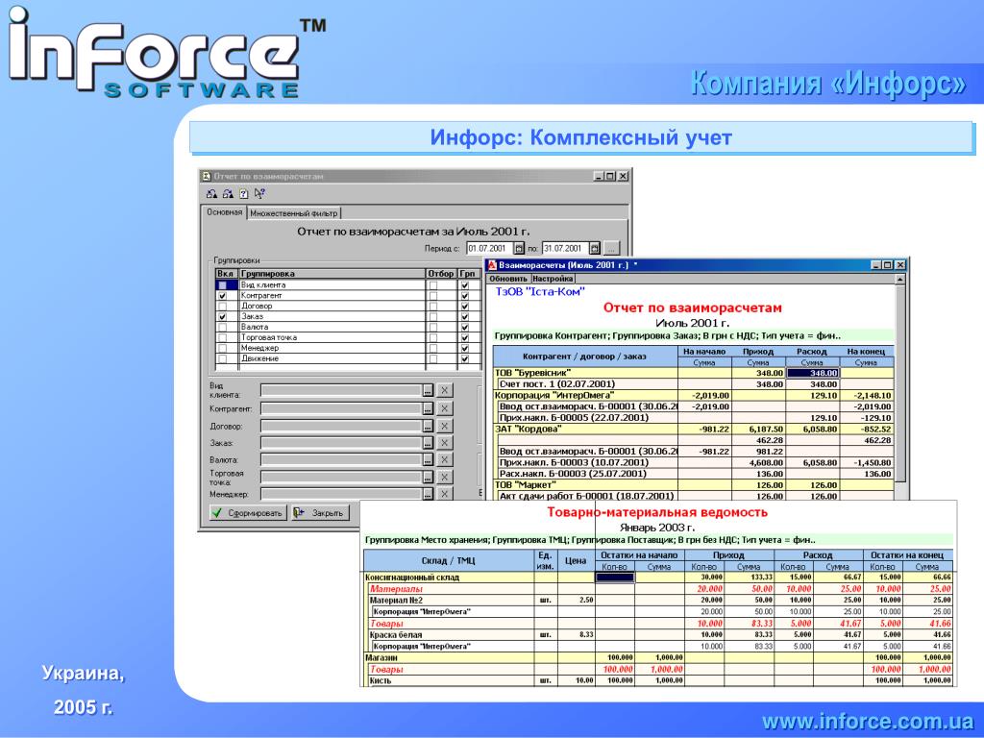Select Консигнационный склад row in ведомость
The width and height of the screenshot is (984, 738).
pos(658,578)
